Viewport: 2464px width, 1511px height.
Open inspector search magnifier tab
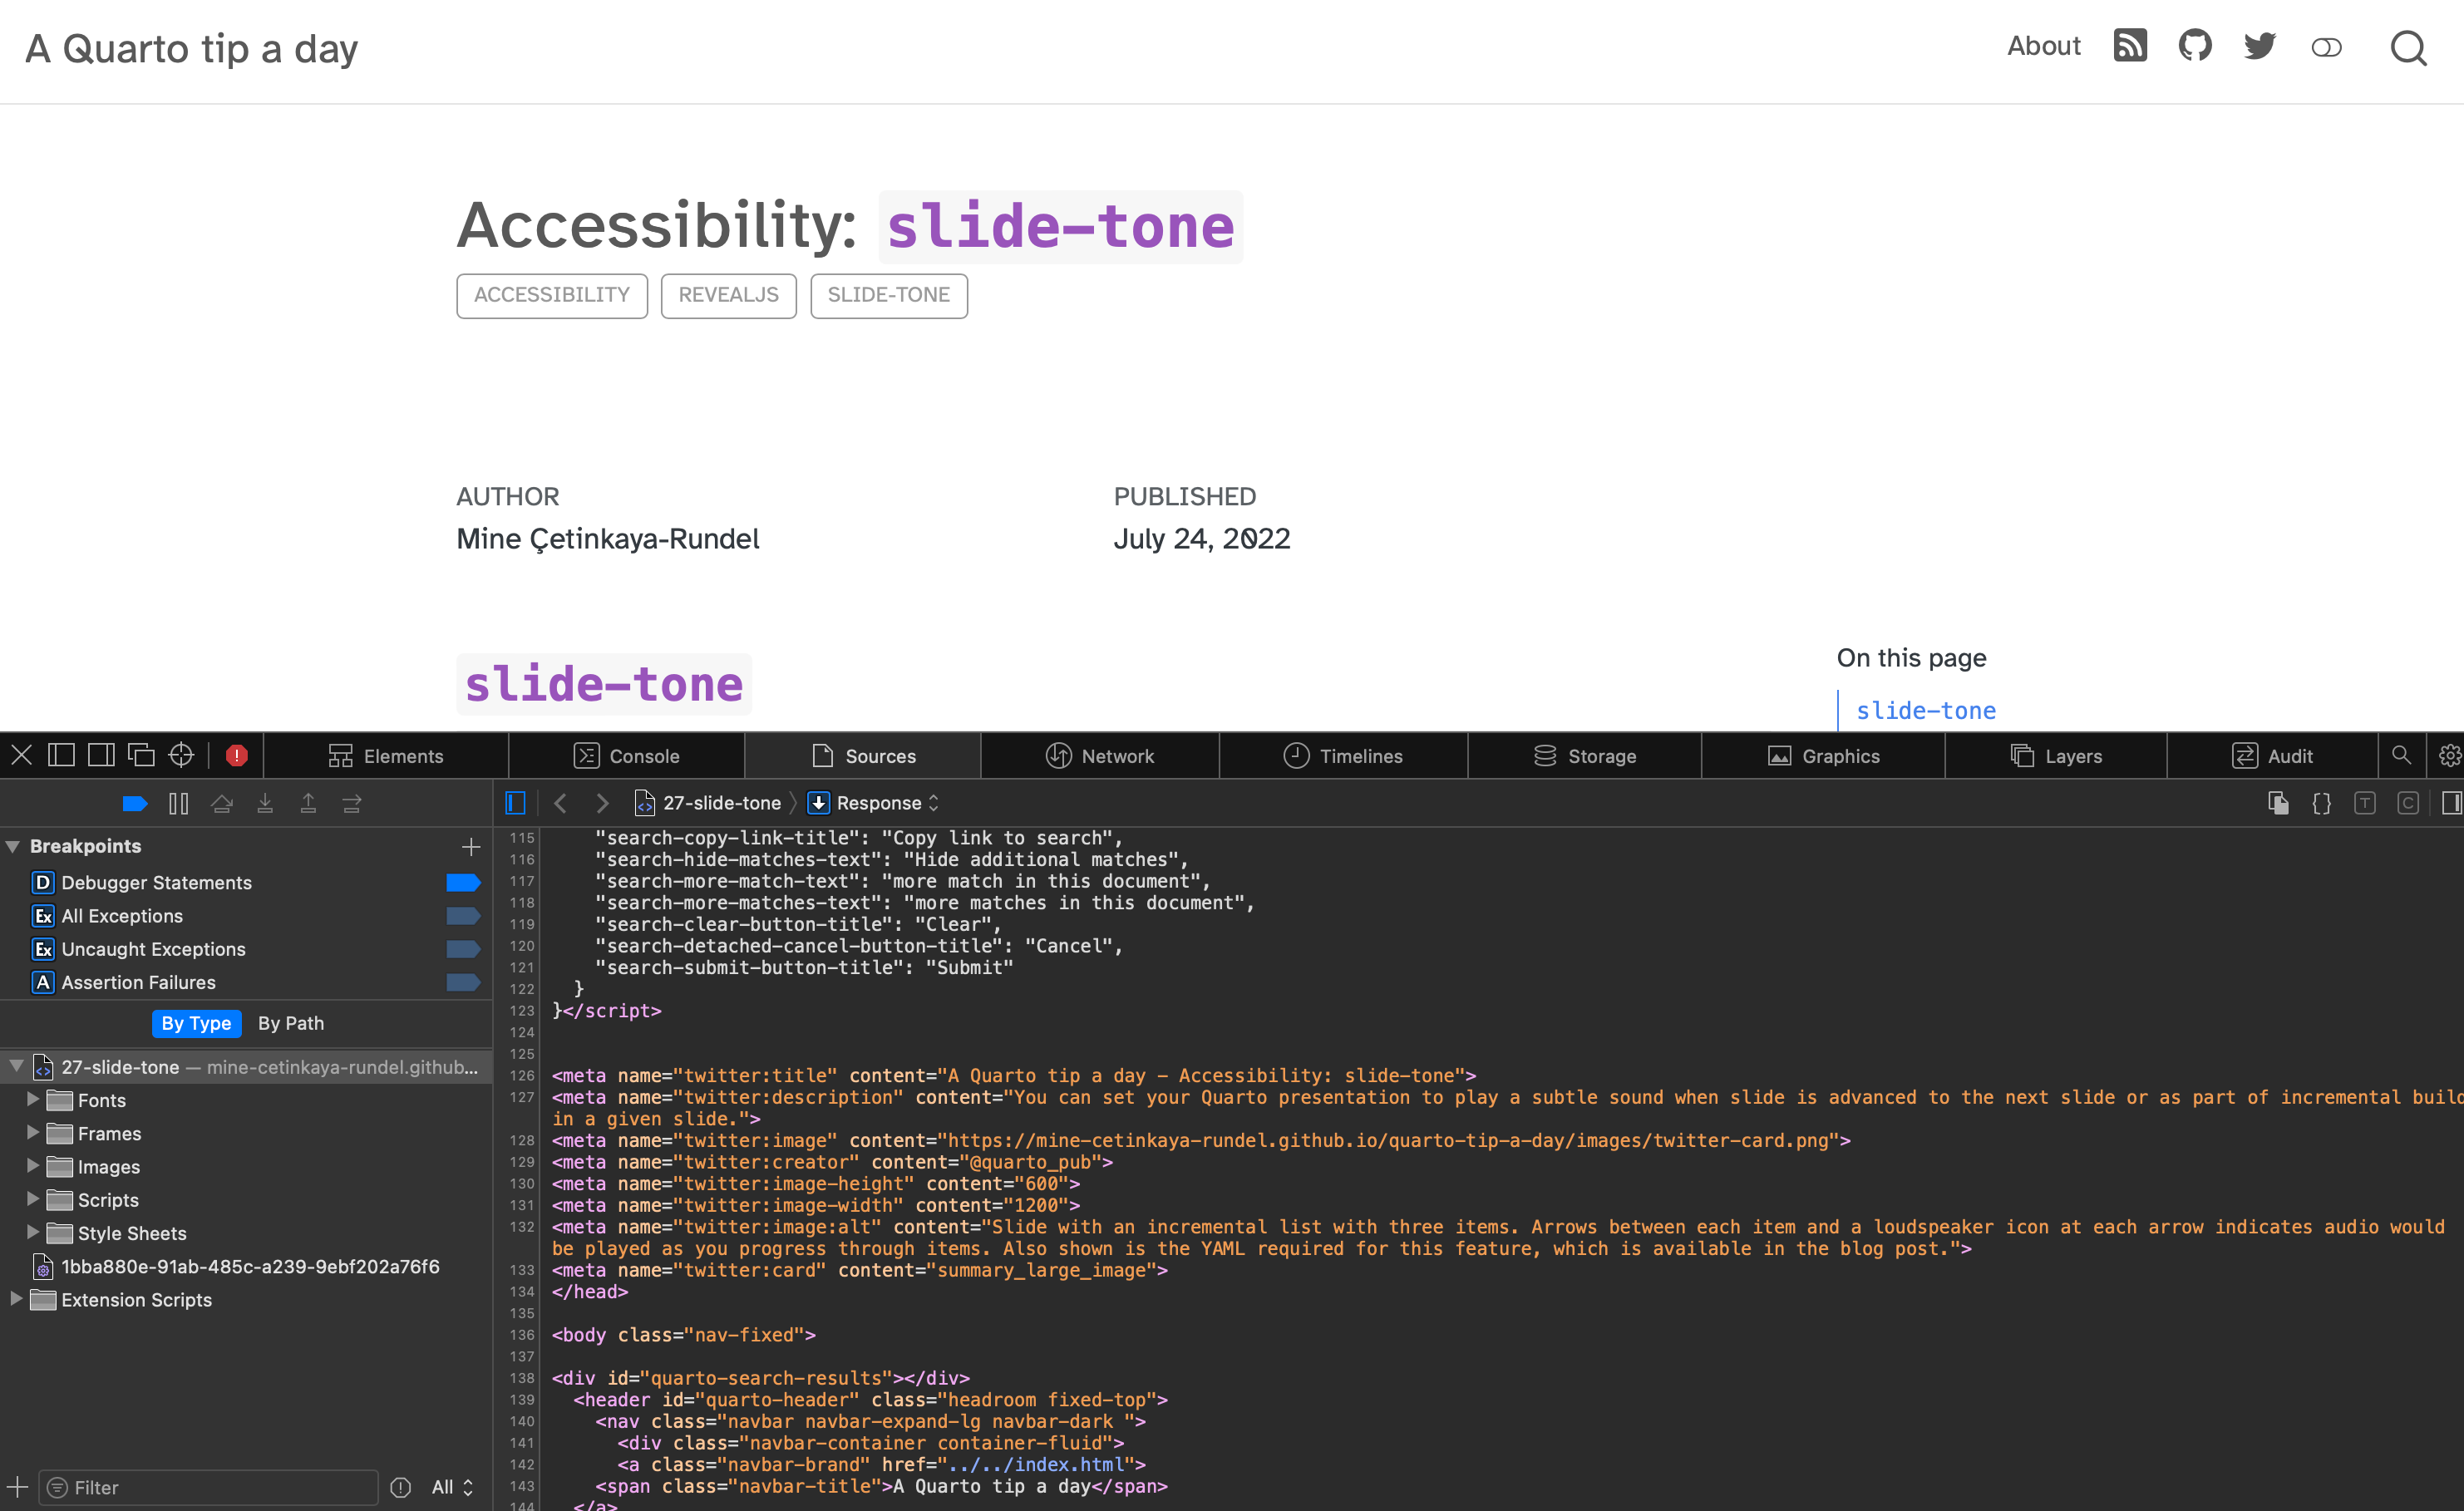(x=2401, y=755)
